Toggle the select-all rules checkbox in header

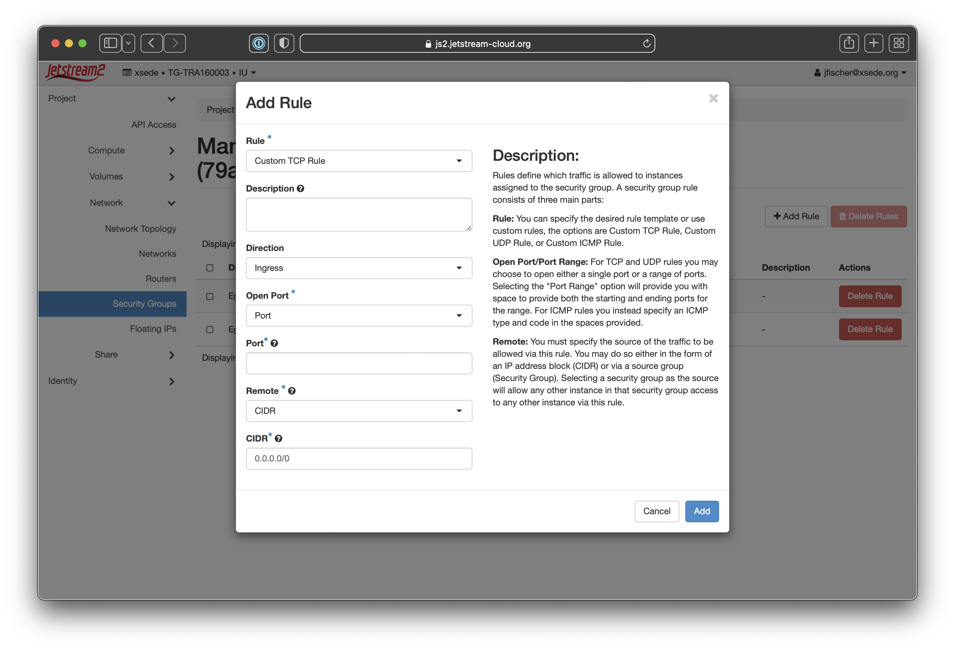tap(210, 268)
